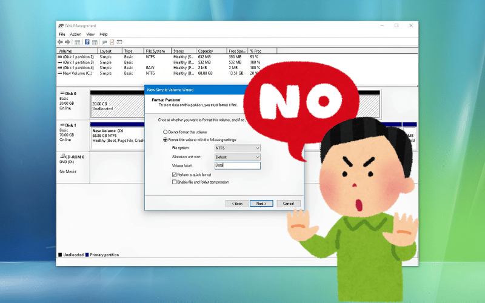Click the drive icon of Disk 1 partition 3
Image resolution: width=485 pixels, height=303 pixels.
(59, 62)
